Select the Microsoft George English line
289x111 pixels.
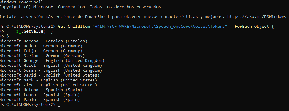[x=52, y=61]
